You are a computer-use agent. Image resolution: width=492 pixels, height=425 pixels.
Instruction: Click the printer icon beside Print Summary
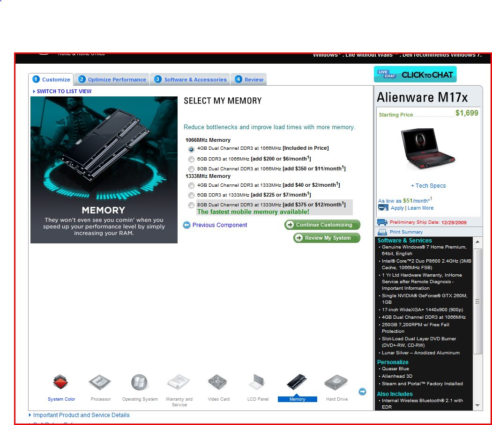point(382,232)
